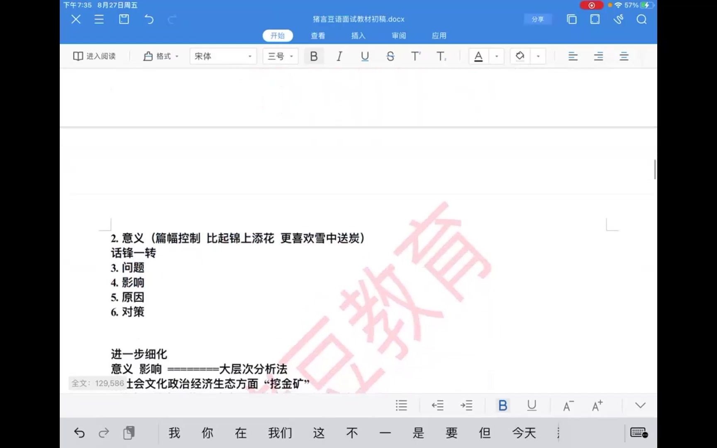This screenshot has width=717, height=448.
Task: Choose the suggestion 你
Action: (207, 433)
